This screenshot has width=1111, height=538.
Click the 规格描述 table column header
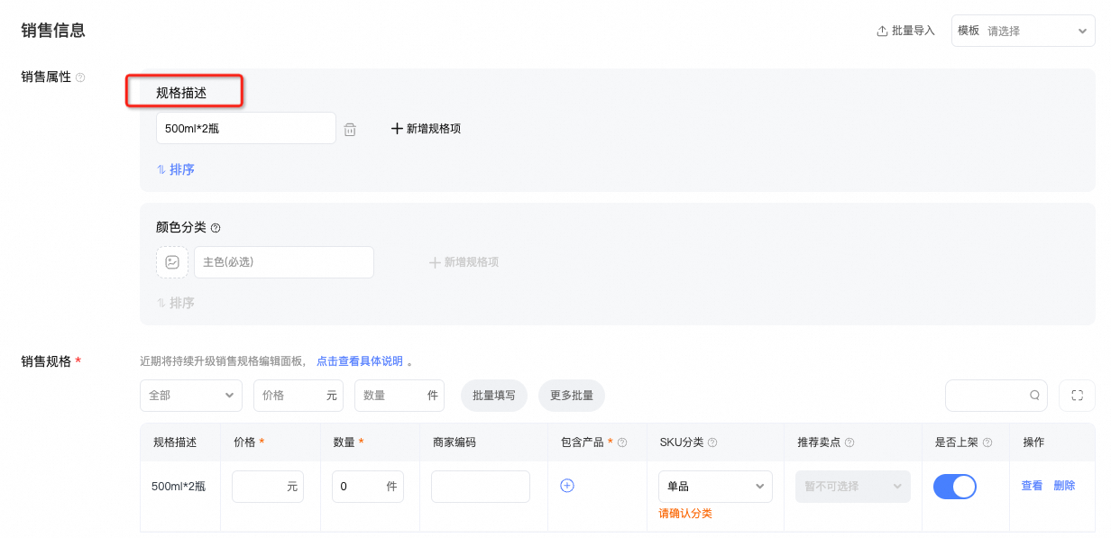(175, 442)
